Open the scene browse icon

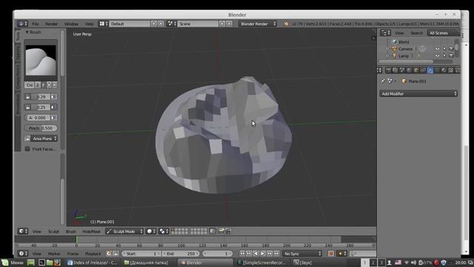172,24
